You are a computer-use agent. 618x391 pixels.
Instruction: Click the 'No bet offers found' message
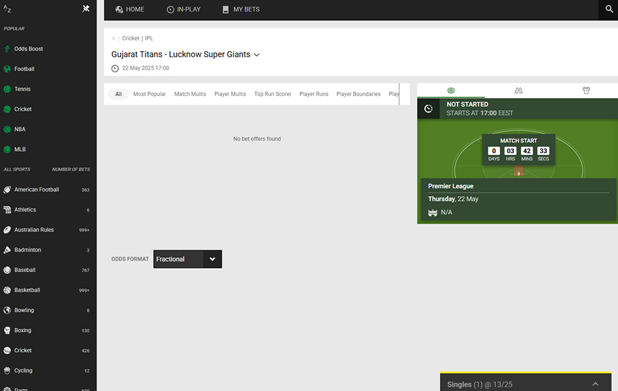(257, 139)
